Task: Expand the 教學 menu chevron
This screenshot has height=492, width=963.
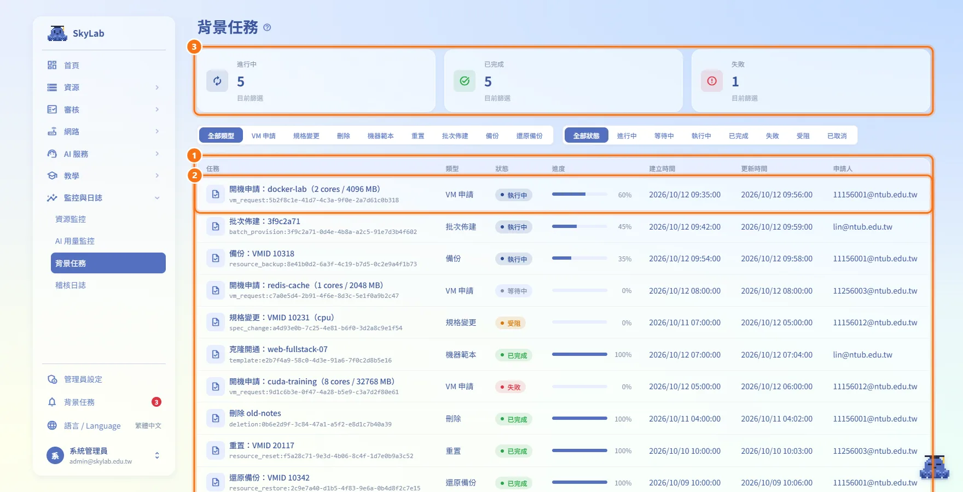Action: tap(157, 176)
